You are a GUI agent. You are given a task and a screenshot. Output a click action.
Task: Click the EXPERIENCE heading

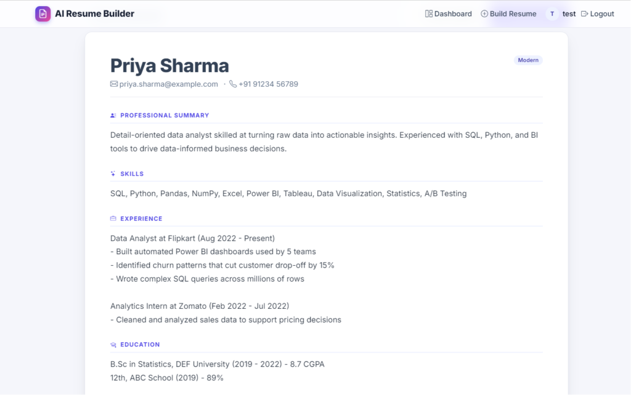coord(141,218)
